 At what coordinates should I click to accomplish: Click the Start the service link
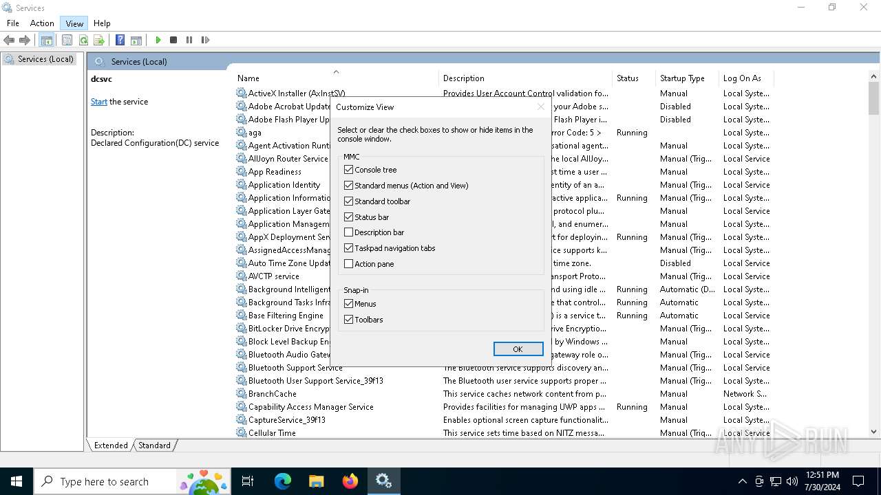click(99, 102)
